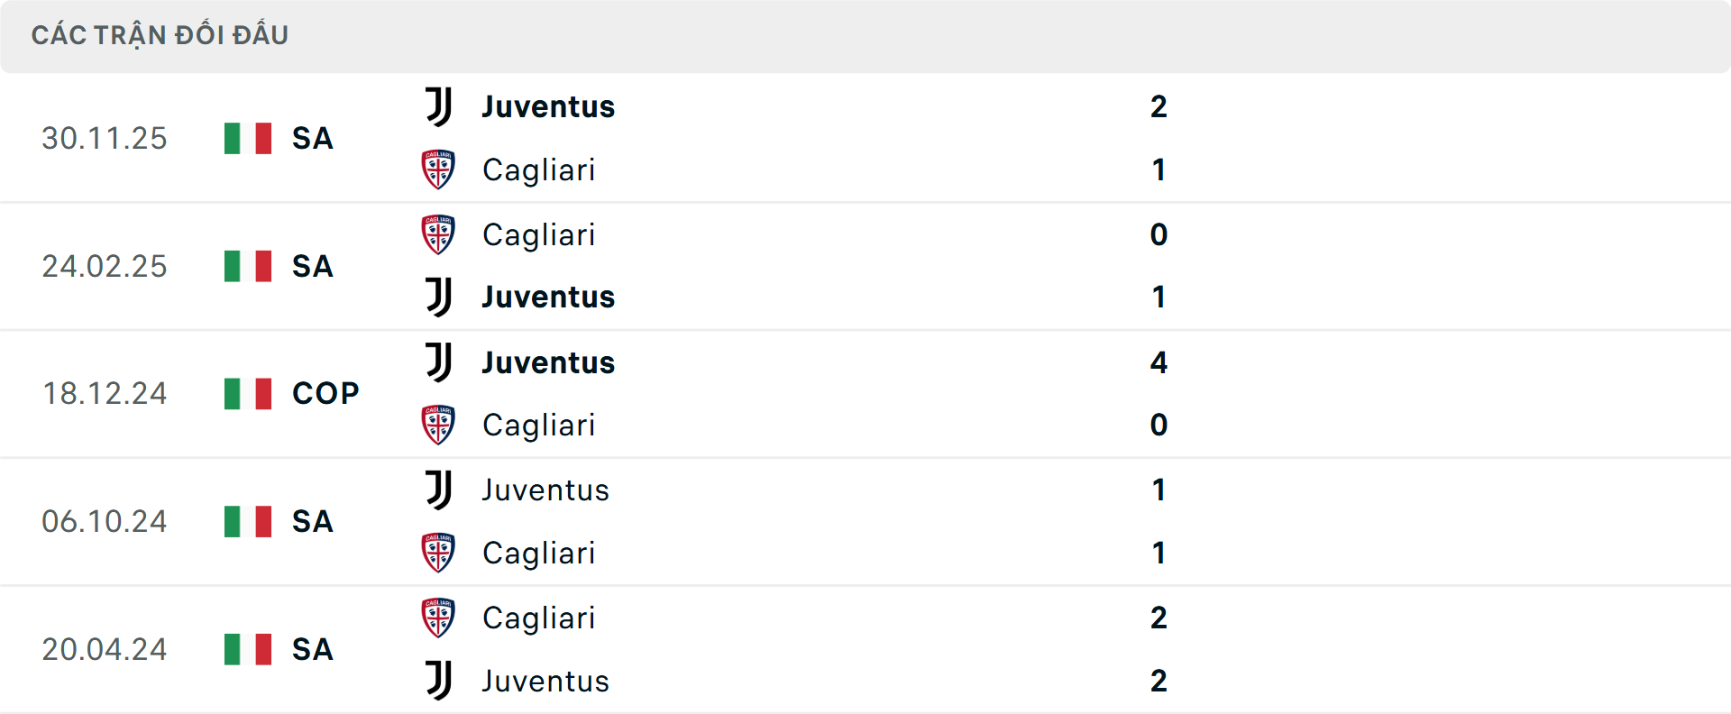The height and width of the screenshot is (714, 1731).
Task: Click the Italian flag next to the COP label
Action: (x=247, y=392)
